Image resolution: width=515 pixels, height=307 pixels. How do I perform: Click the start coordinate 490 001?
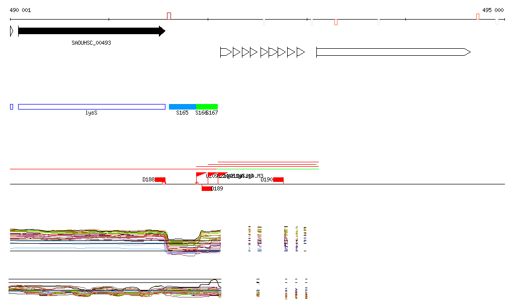point(20,10)
